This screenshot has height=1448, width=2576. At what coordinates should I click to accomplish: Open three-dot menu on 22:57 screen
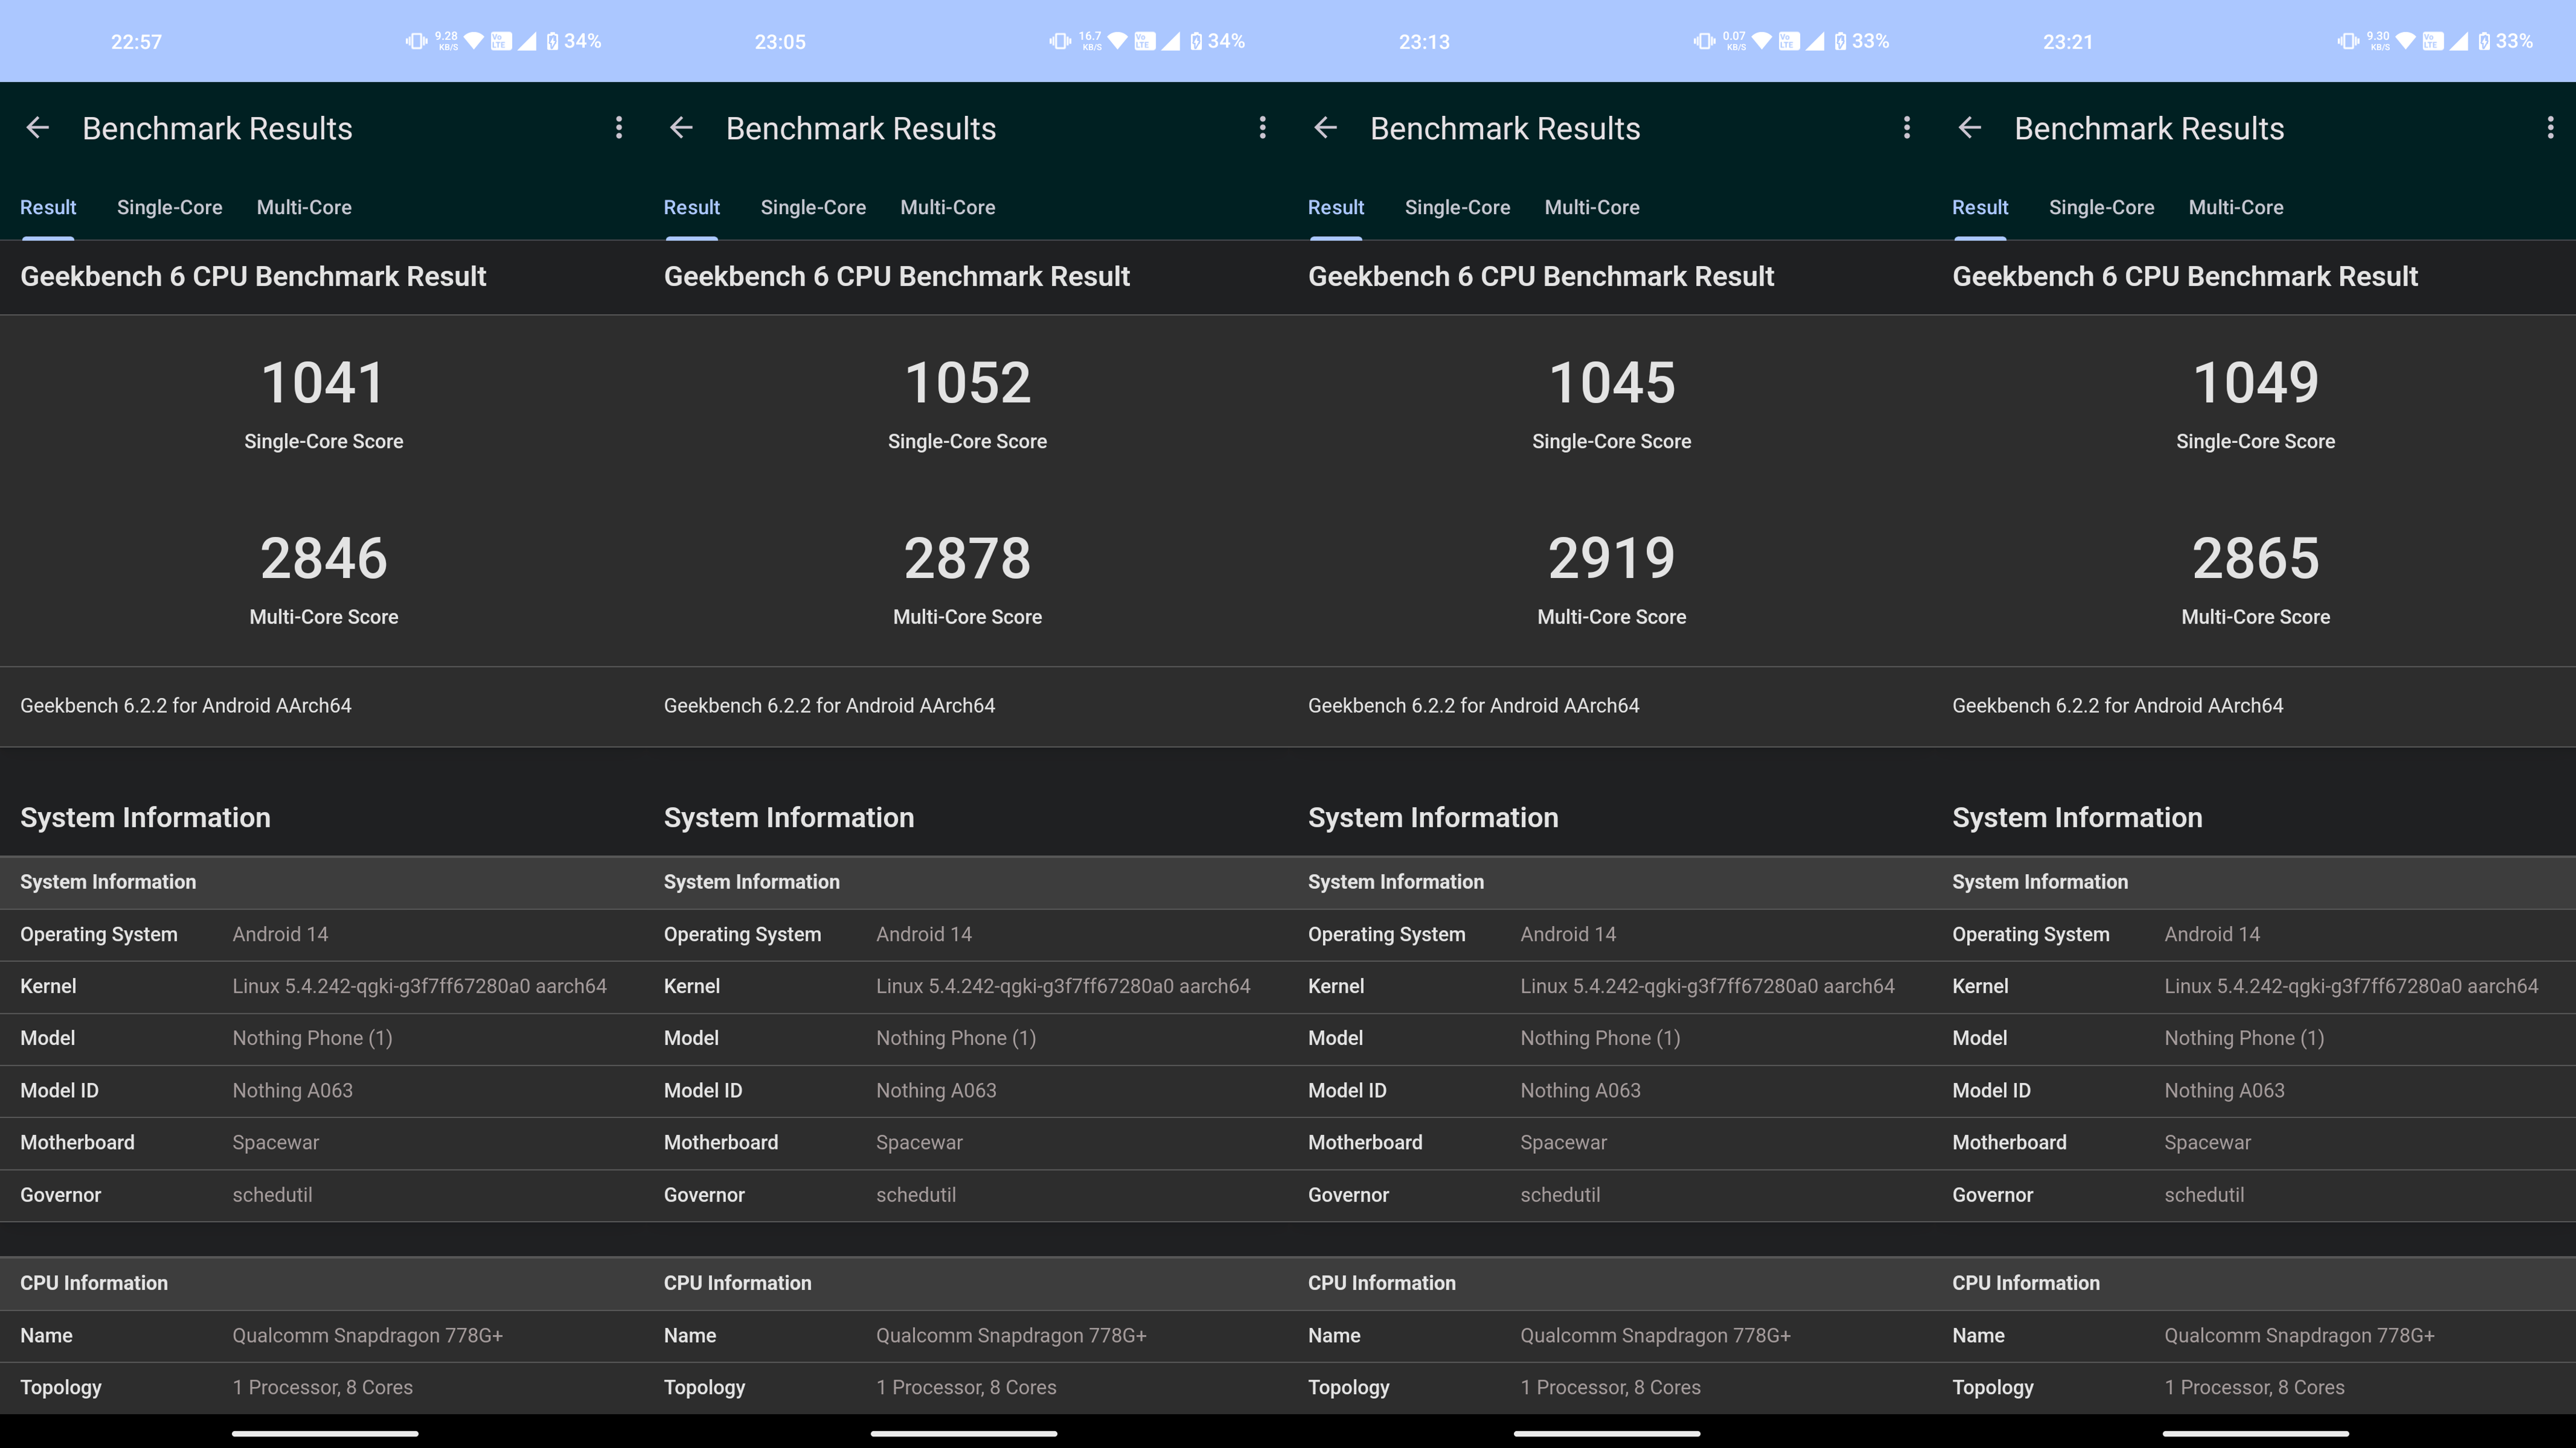pos(619,128)
